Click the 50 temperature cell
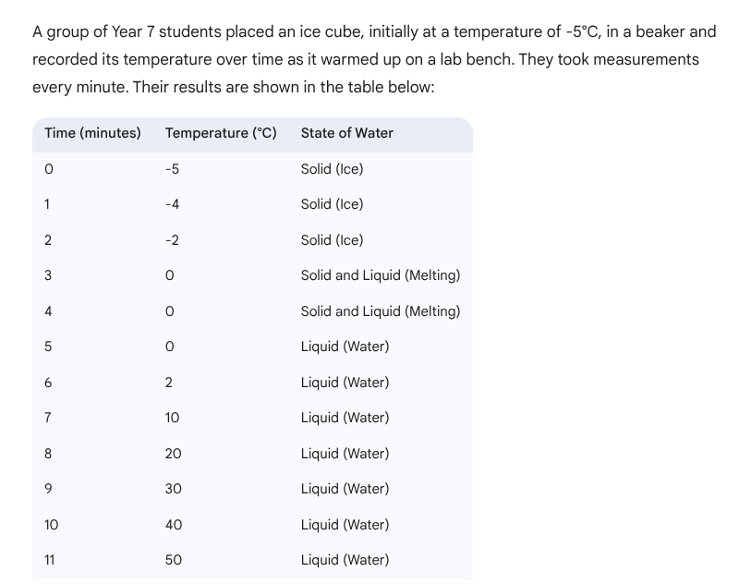This screenshot has height=584, width=739. 173,560
